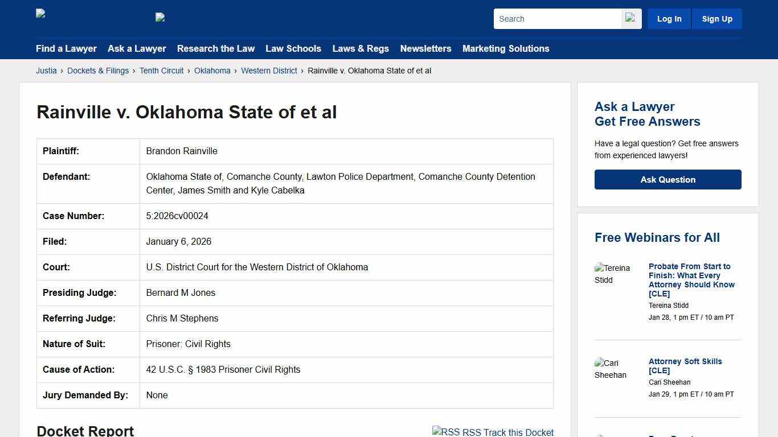
Task: Select Ask a Lawyer in the navigation
Action: click(137, 49)
